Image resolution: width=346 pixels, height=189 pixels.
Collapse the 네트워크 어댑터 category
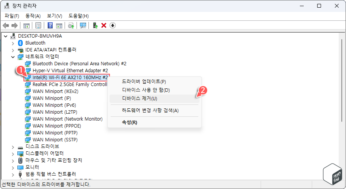[13, 57]
